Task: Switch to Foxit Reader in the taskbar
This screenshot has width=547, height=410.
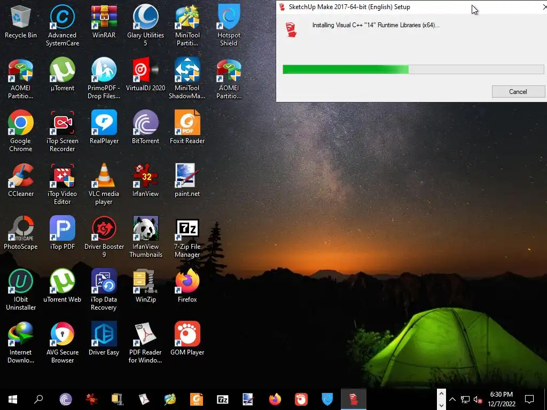Action: [197, 399]
